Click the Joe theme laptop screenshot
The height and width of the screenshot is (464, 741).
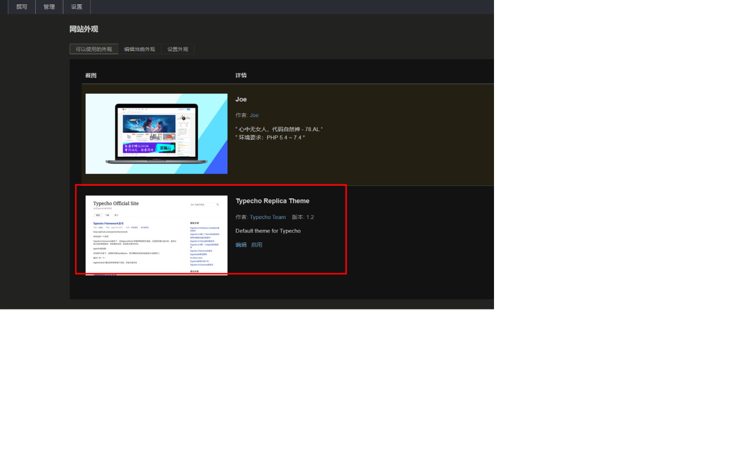pyautogui.click(x=157, y=134)
